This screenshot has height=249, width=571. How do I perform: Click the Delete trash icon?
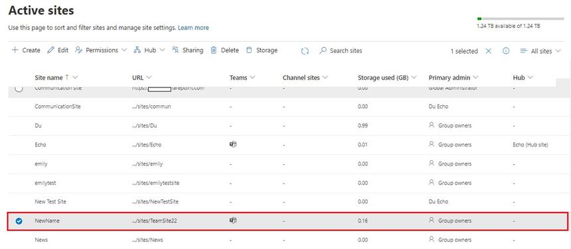(214, 50)
